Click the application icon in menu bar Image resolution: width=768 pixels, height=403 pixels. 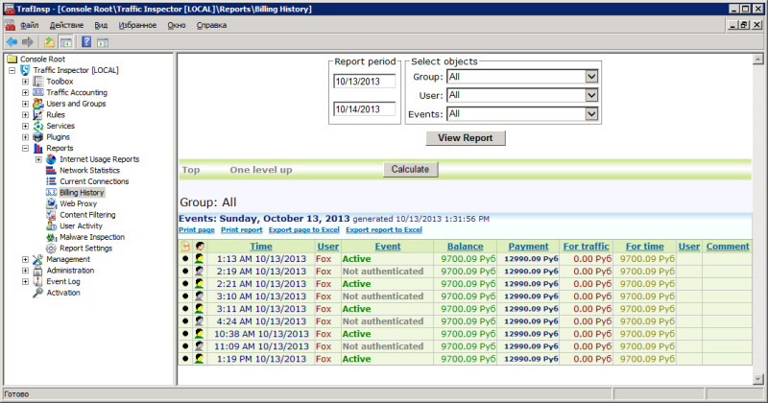[x=10, y=25]
